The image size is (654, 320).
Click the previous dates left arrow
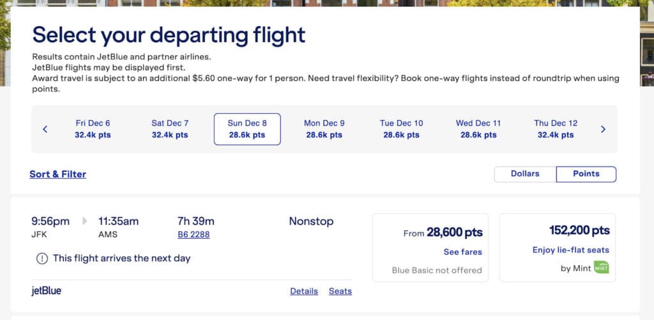coord(45,129)
